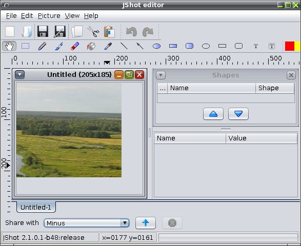Choose the filled rounded rectangle tool
The image size is (301, 246).
pos(189,46)
